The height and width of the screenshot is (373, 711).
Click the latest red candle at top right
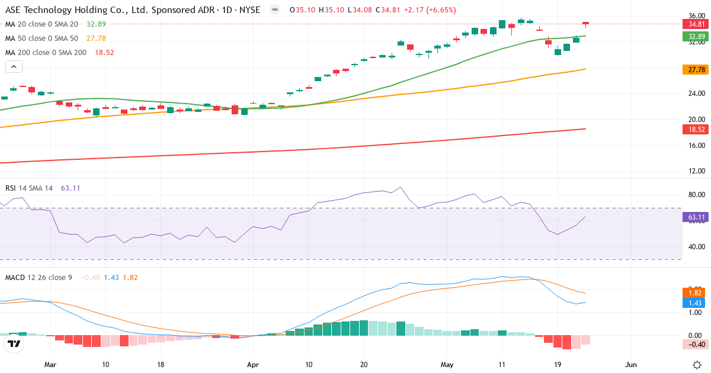click(586, 24)
